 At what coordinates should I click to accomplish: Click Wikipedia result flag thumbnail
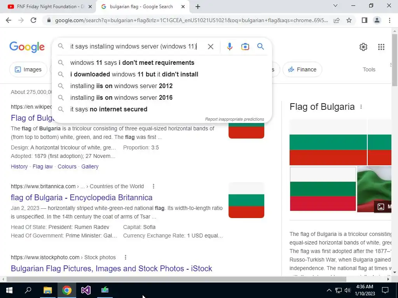(246, 130)
